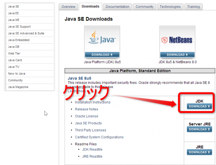This screenshot has width=216, height=165.
Task: Open the Third Party Licenses link
Action: pos(91,130)
